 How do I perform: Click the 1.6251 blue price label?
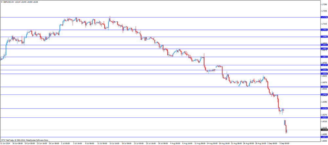324,117
